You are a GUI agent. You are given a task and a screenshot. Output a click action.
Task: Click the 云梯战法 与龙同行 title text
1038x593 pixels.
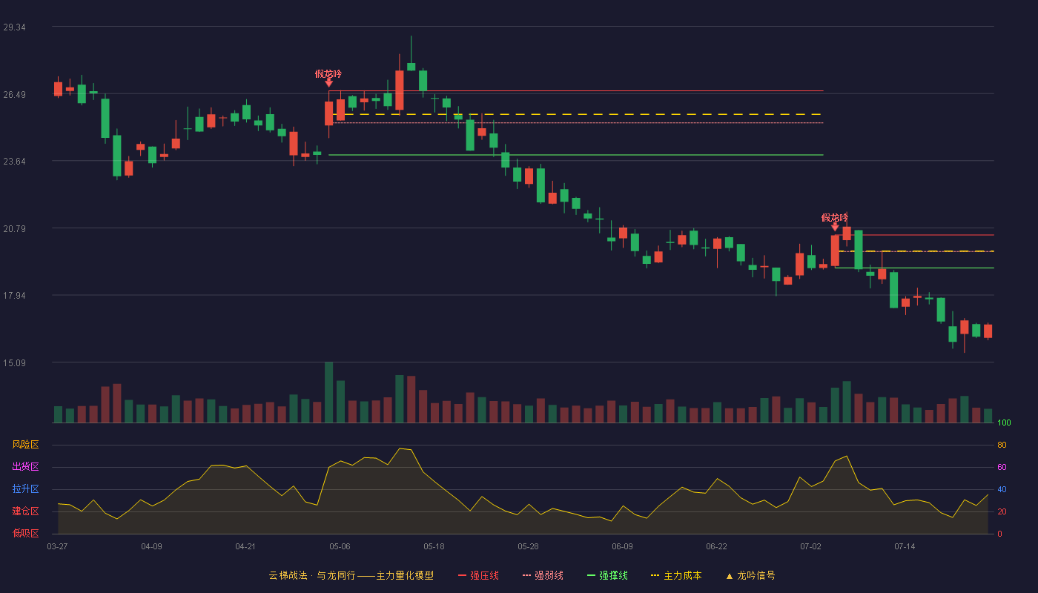tap(312, 576)
